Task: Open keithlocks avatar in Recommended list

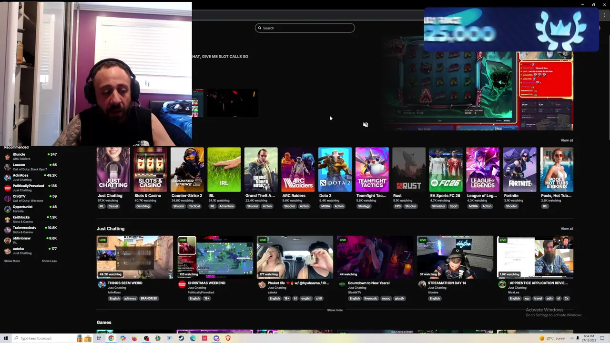Action: click(7, 219)
